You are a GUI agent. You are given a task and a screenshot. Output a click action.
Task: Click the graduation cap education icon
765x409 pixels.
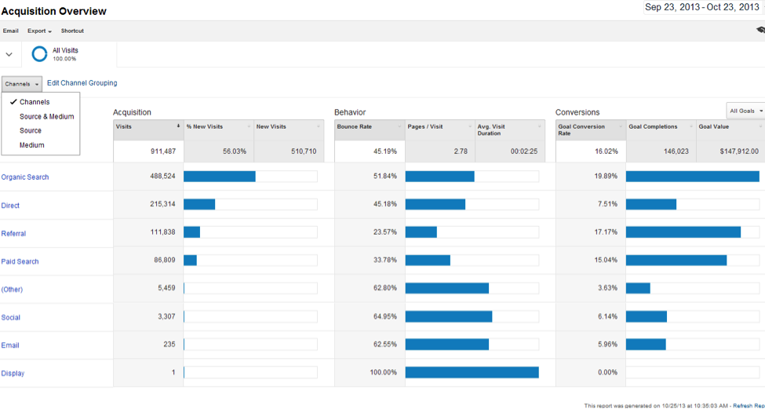point(760,31)
